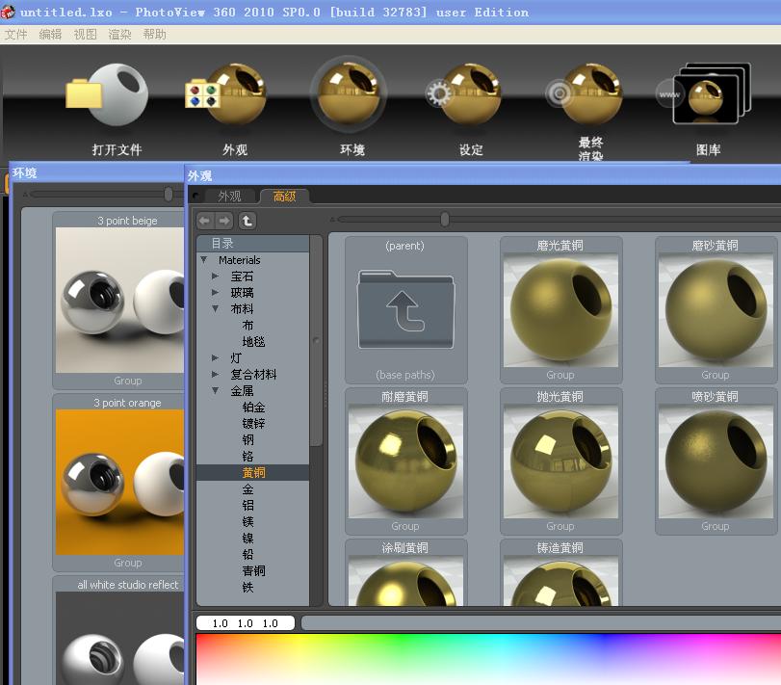Viewport: 781px width, 685px height.
Task: Select 铂金 in the metals list
Action: click(x=253, y=407)
